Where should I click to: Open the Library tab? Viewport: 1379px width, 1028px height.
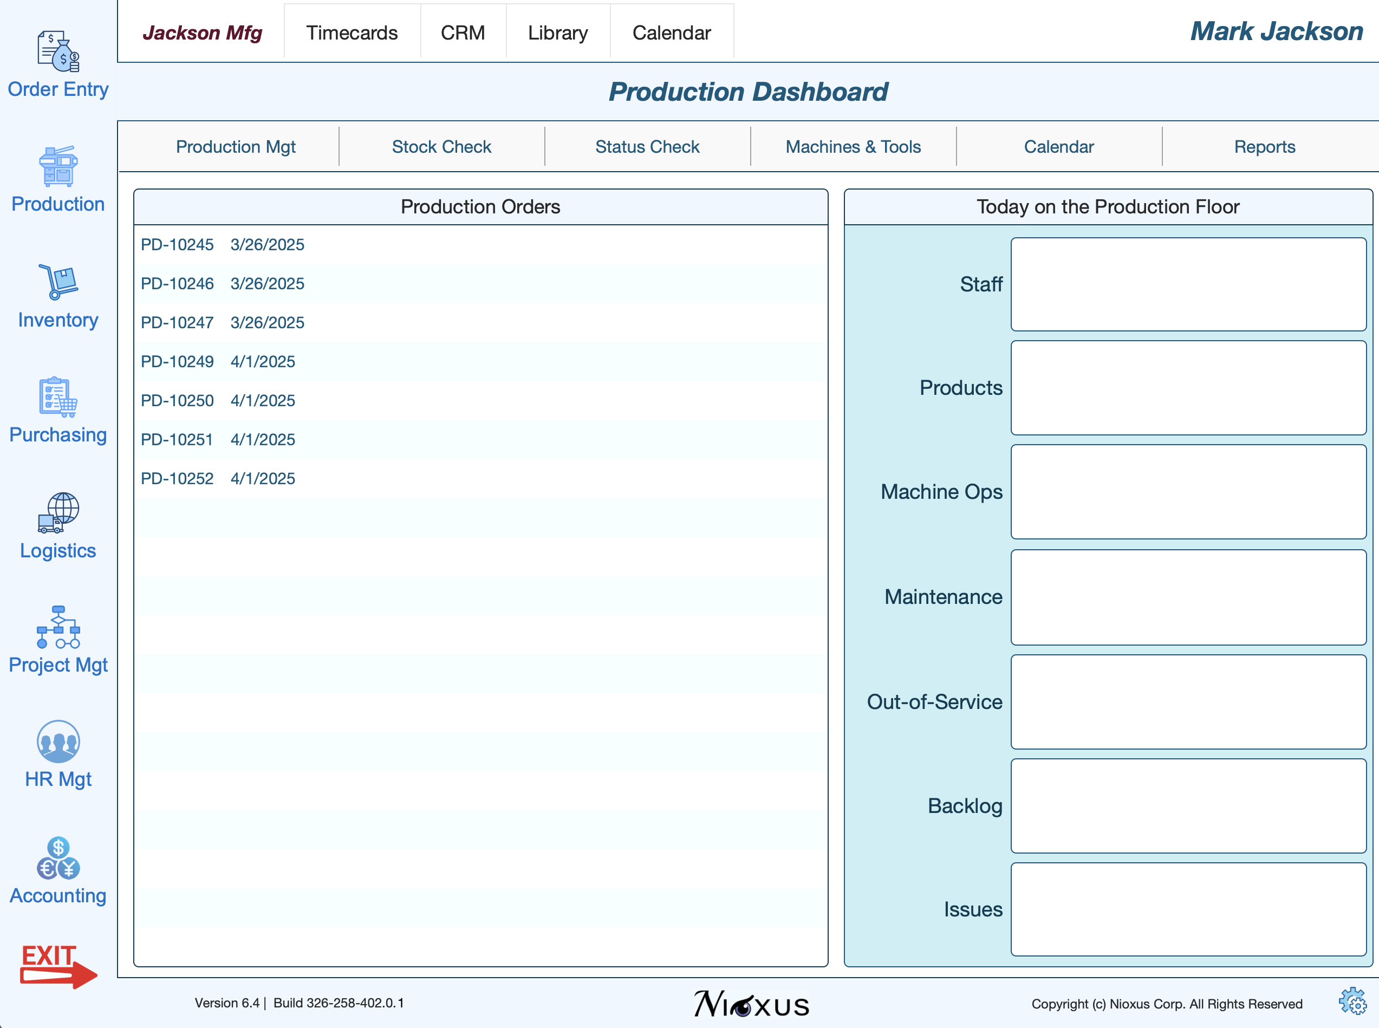(557, 32)
